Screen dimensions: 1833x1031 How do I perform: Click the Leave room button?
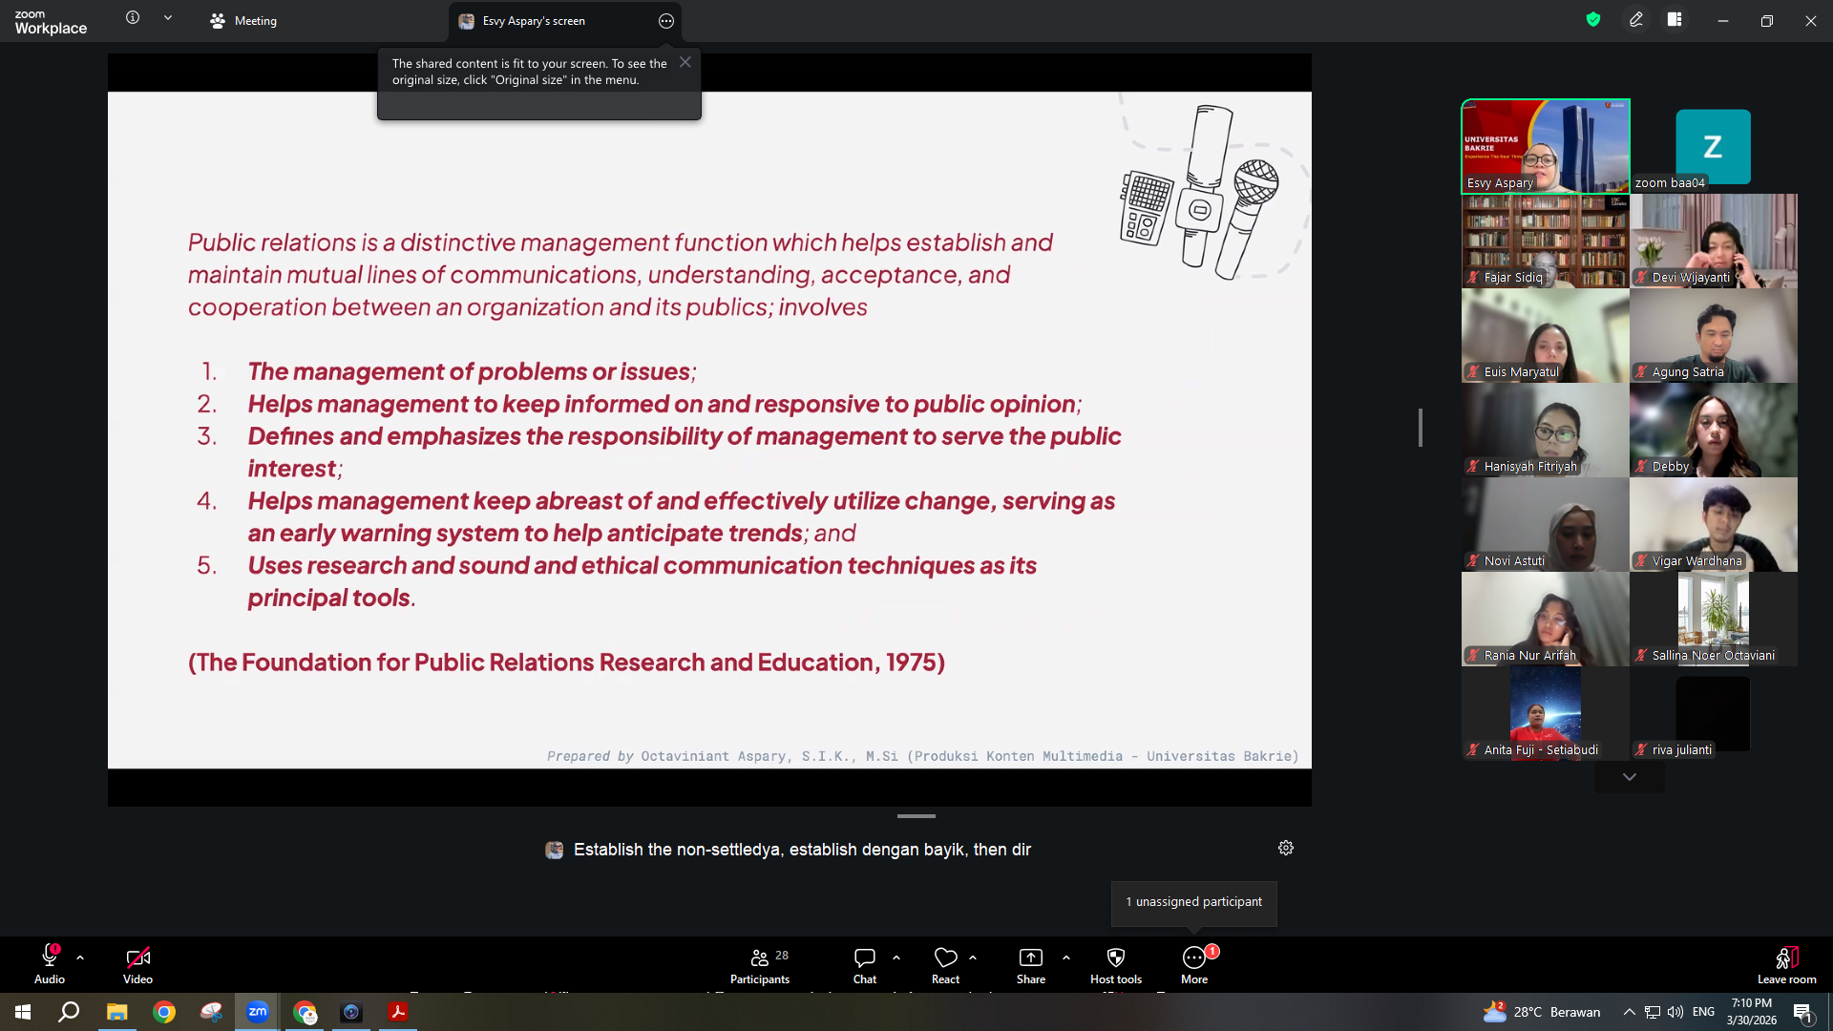coord(1787,964)
